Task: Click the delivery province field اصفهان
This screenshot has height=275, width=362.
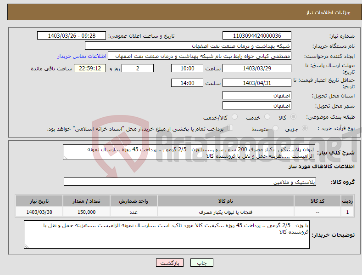Action: tap(257, 95)
